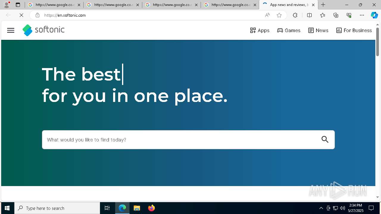Open browser Extensions menu
The width and height of the screenshot is (381, 214).
pos(295,15)
